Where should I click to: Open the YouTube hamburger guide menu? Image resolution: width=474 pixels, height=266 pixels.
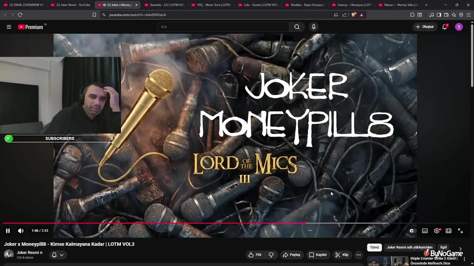pyautogui.click(x=9, y=27)
